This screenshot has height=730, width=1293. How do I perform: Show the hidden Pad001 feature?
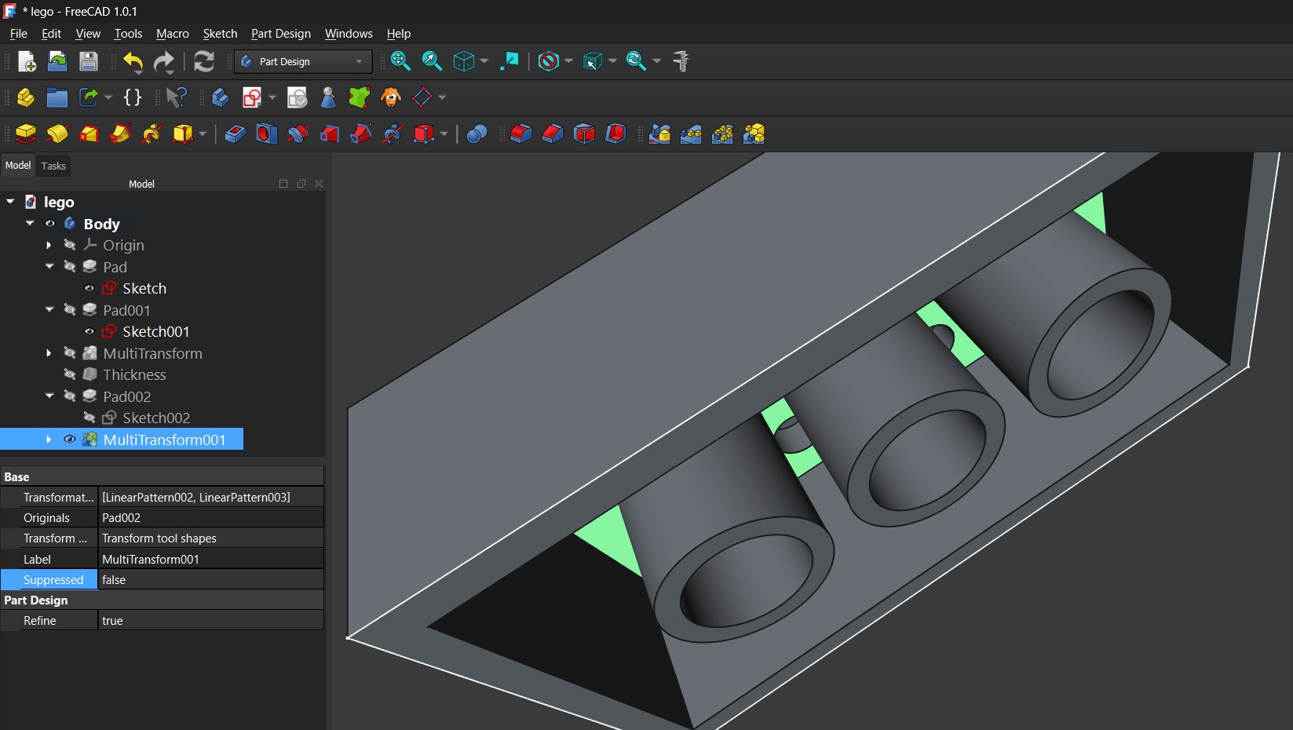pyautogui.click(x=70, y=310)
